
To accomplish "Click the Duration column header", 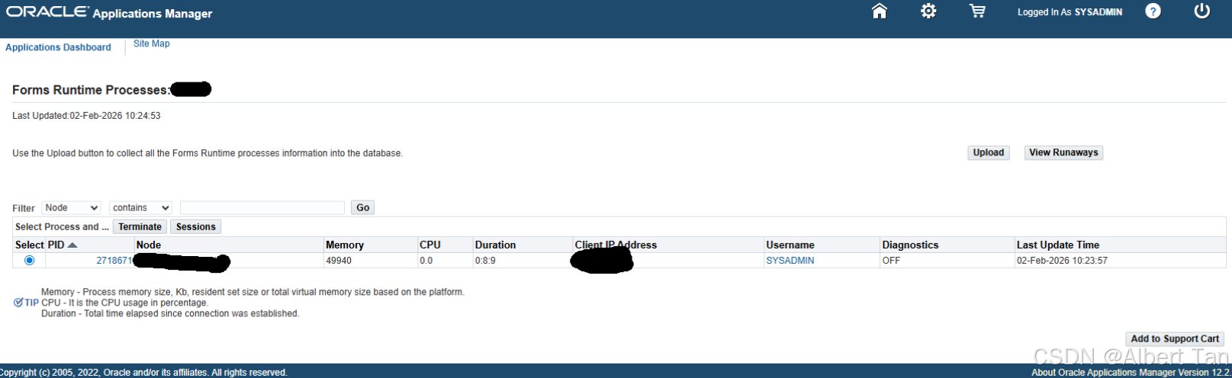I will pyautogui.click(x=495, y=245).
